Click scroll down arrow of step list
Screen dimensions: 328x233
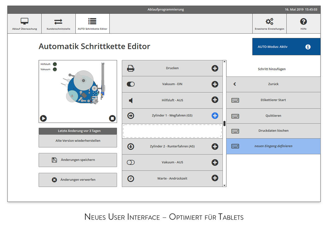pyautogui.click(x=224, y=185)
